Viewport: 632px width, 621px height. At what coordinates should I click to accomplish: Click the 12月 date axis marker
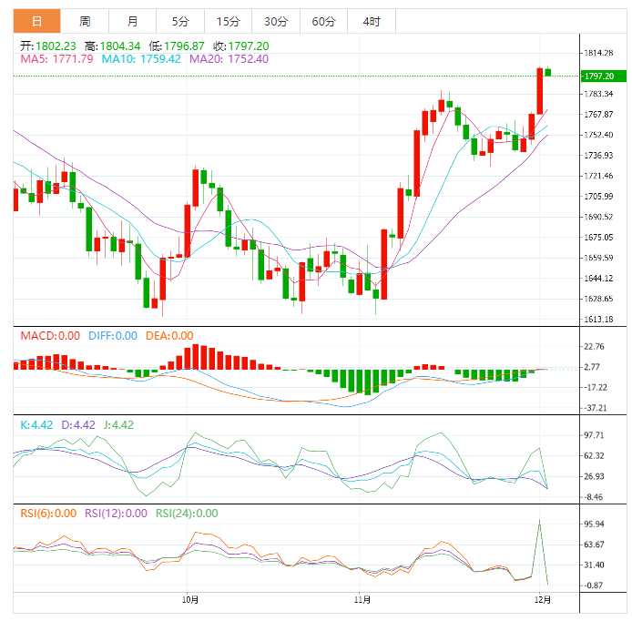coord(543,600)
